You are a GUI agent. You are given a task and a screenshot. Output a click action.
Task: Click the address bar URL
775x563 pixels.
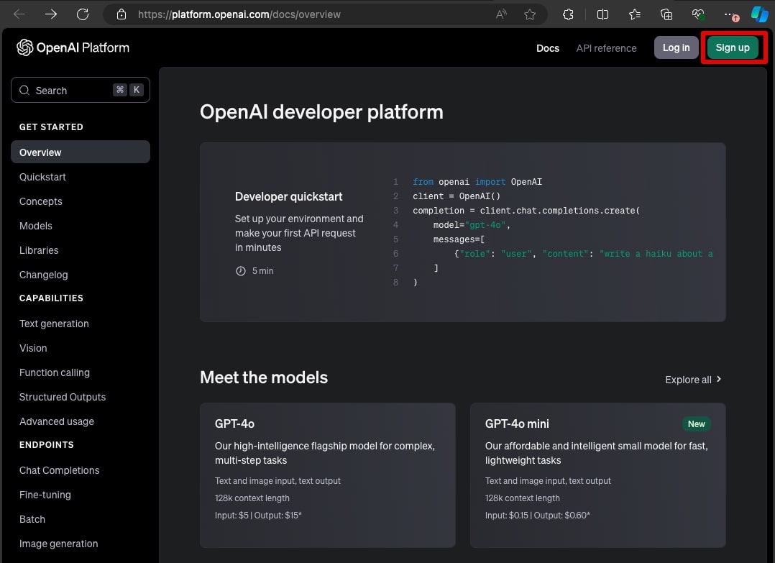(239, 14)
